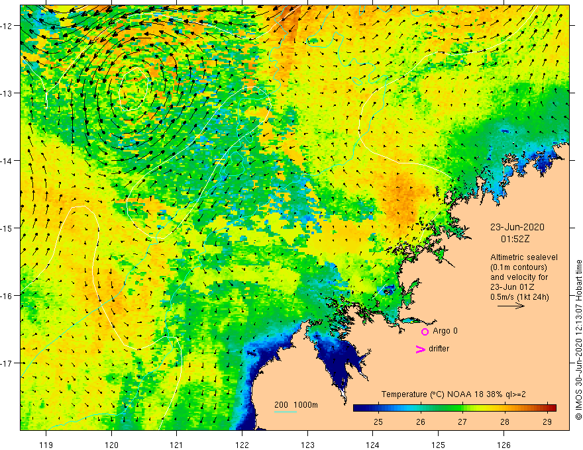The image size is (583, 450).
Task: Click latitude label '-15' on left axis
Action: 7,228
